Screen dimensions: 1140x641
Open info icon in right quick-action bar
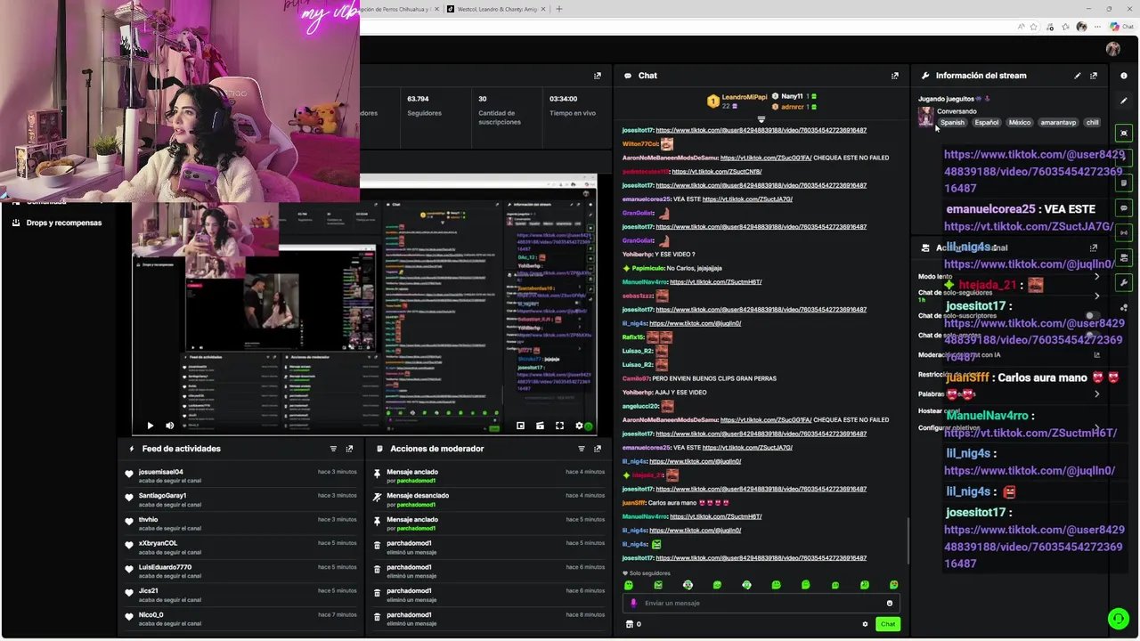pos(1124,76)
